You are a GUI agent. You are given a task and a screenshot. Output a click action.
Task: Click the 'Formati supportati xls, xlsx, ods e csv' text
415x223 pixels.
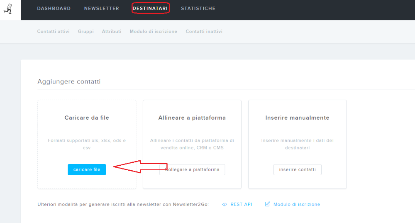click(x=87, y=144)
